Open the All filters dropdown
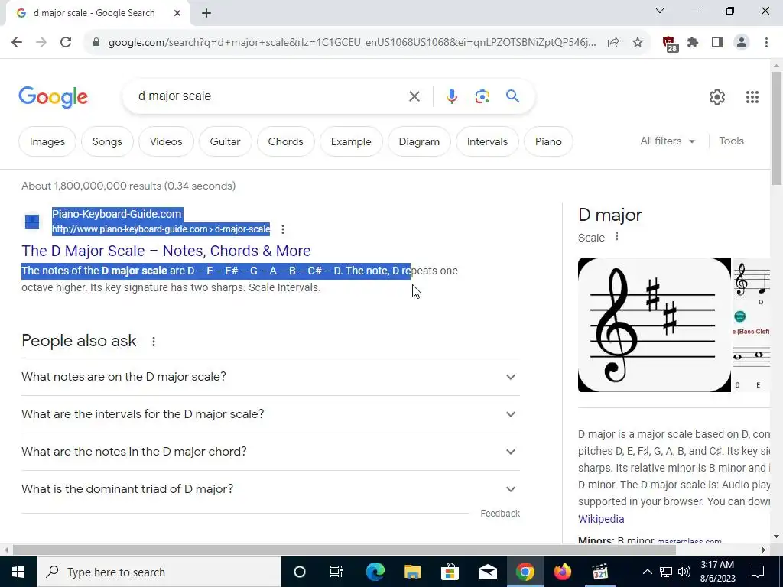Image resolution: width=783 pixels, height=587 pixels. point(668,141)
